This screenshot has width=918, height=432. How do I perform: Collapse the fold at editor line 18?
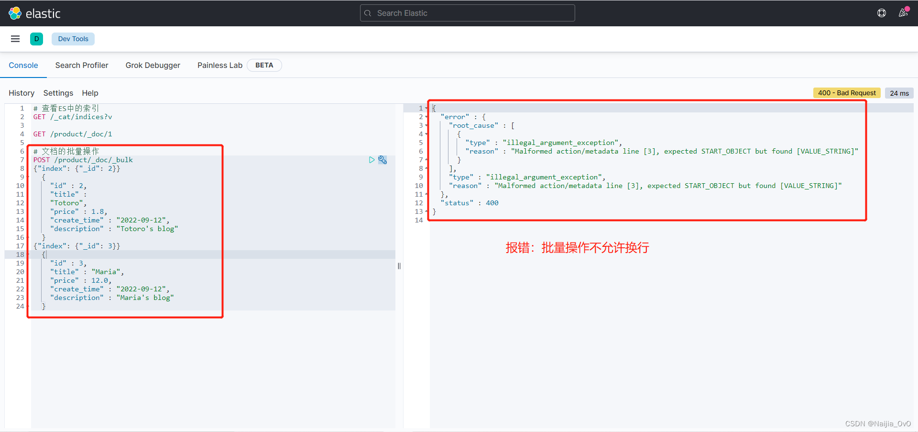click(x=28, y=255)
